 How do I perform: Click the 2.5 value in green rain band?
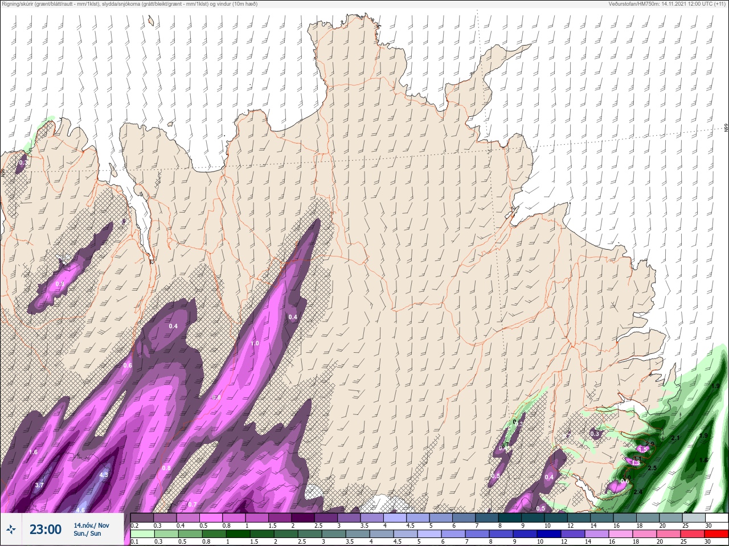pyautogui.click(x=652, y=468)
